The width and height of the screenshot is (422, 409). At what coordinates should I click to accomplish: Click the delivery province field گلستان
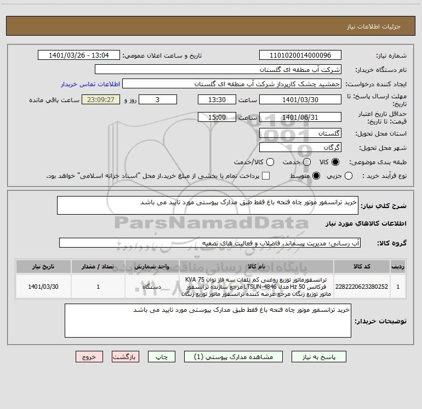point(300,133)
